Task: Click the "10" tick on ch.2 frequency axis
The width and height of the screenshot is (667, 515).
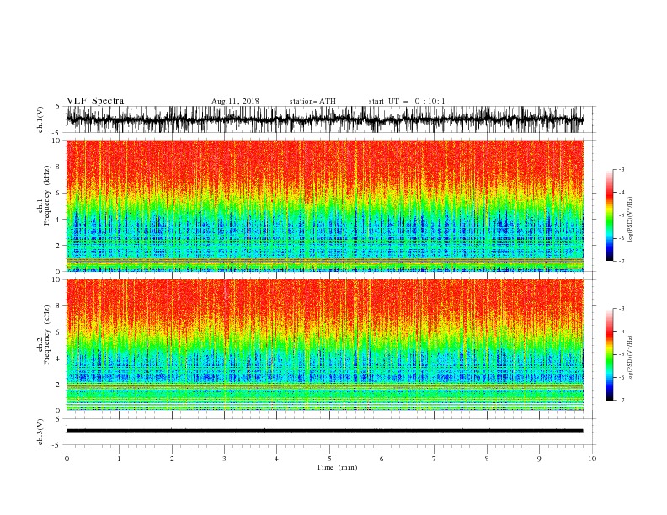Action: [56, 280]
